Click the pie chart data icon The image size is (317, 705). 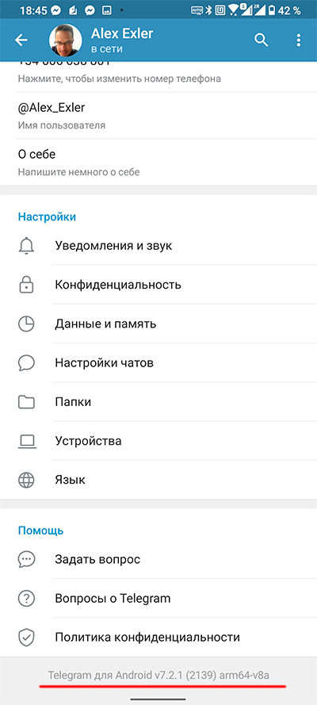point(26,324)
